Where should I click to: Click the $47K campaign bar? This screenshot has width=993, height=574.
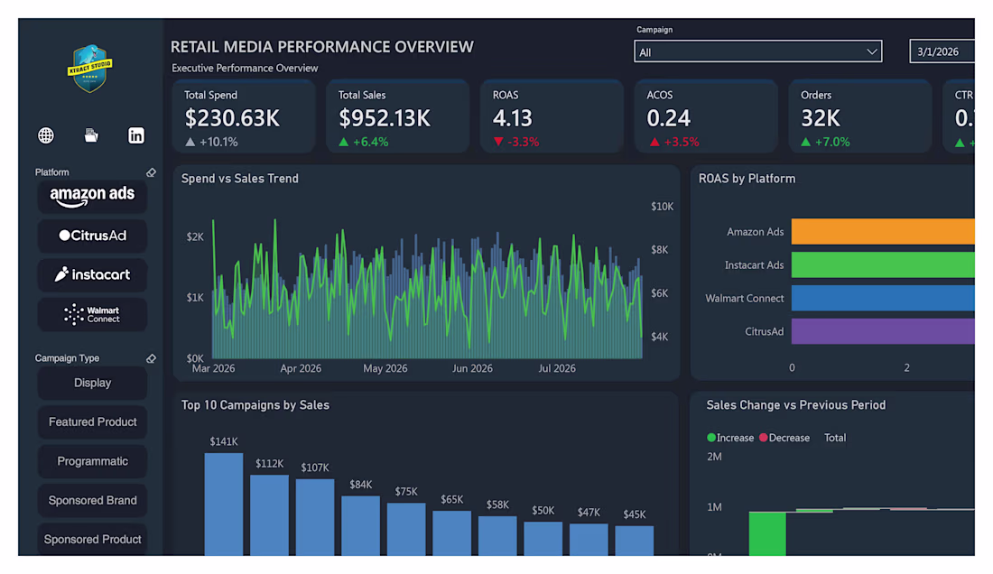click(x=589, y=540)
